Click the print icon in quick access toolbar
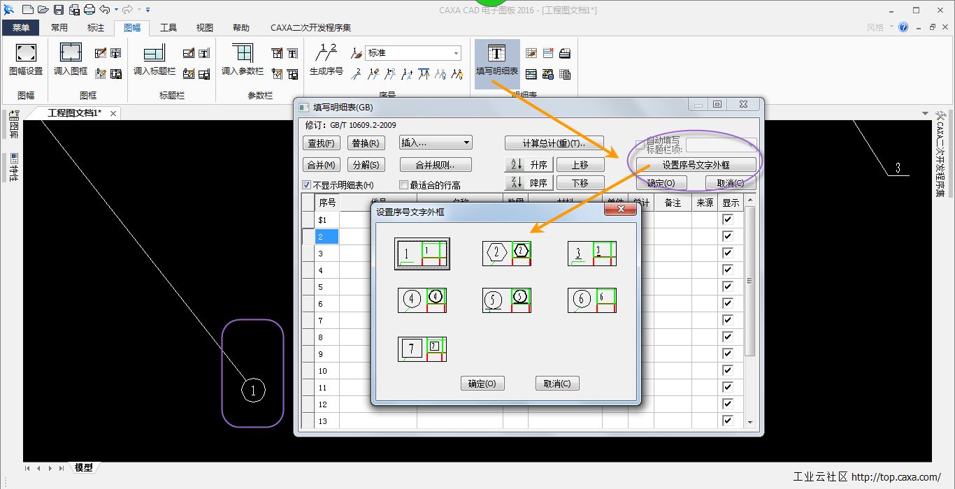Screen dimensions: 955x489 [89, 10]
